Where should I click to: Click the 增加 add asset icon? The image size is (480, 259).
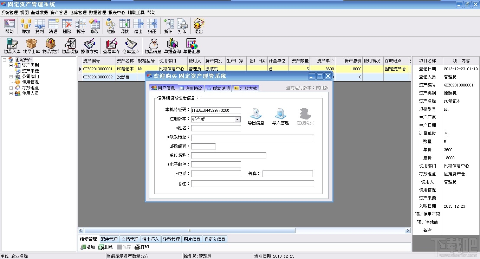click(x=26, y=26)
